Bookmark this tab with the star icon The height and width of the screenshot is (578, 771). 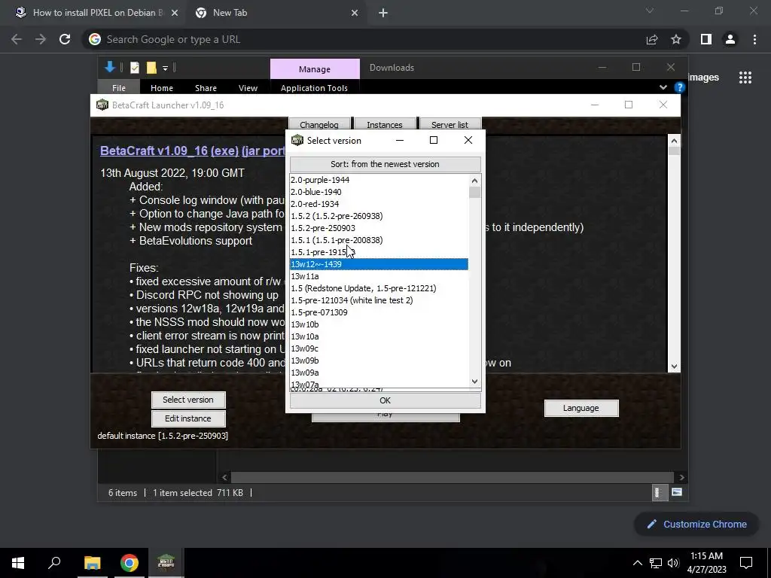[676, 39]
